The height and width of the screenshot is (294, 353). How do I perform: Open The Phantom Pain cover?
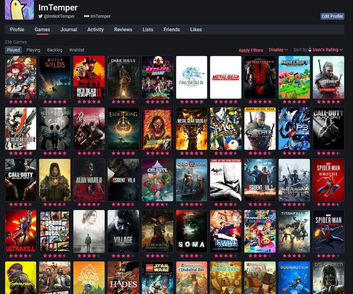[260, 77]
